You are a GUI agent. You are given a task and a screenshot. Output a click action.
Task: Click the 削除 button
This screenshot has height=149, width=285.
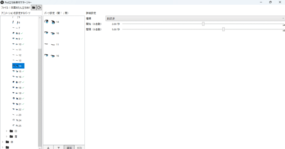pos(79,147)
